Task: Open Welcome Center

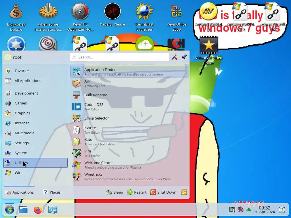Action: 129,165
